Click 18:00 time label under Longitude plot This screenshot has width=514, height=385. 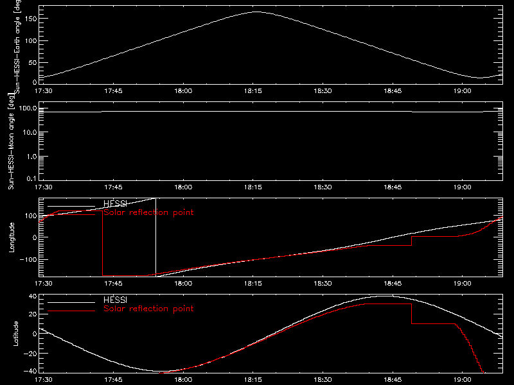(x=183, y=283)
